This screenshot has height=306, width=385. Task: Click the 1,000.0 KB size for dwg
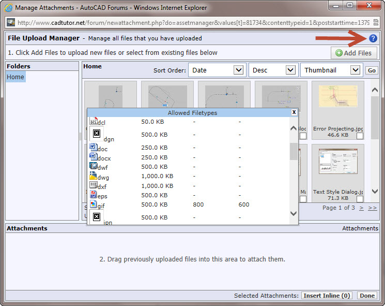pyautogui.click(x=157, y=176)
